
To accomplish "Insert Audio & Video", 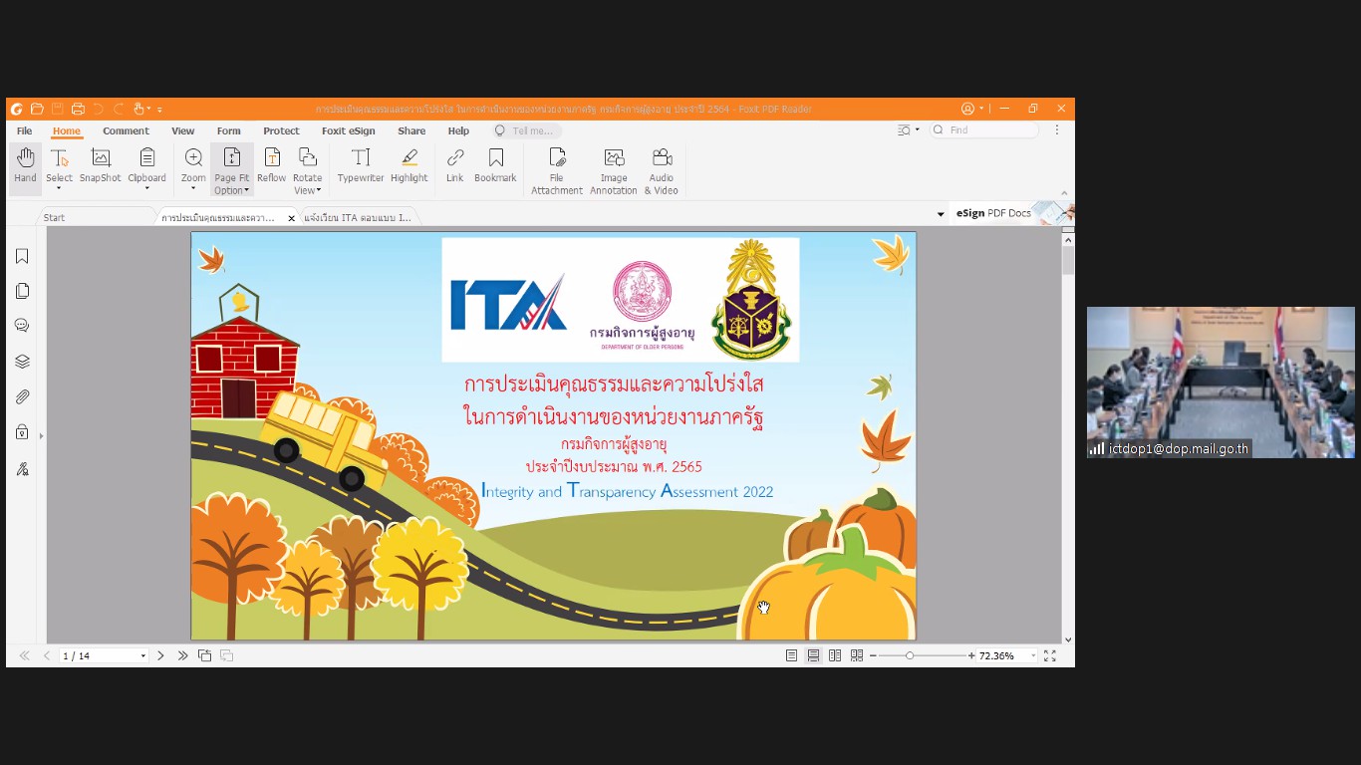I will (662, 170).
